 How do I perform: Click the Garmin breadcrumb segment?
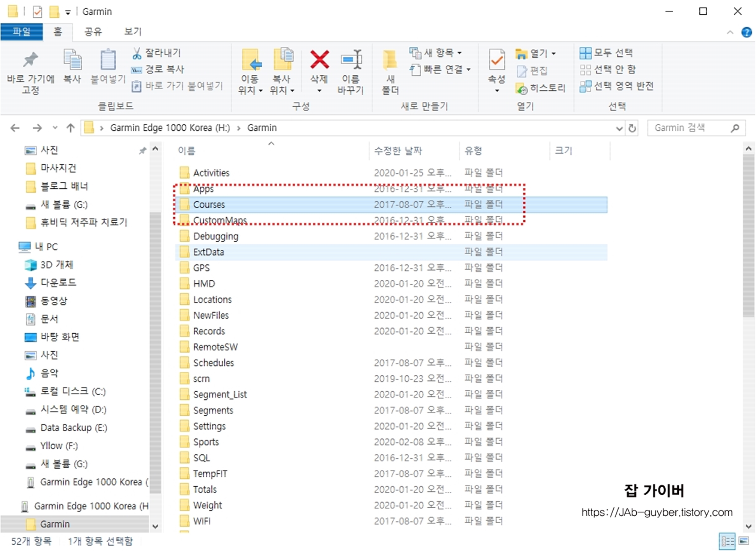click(x=262, y=128)
